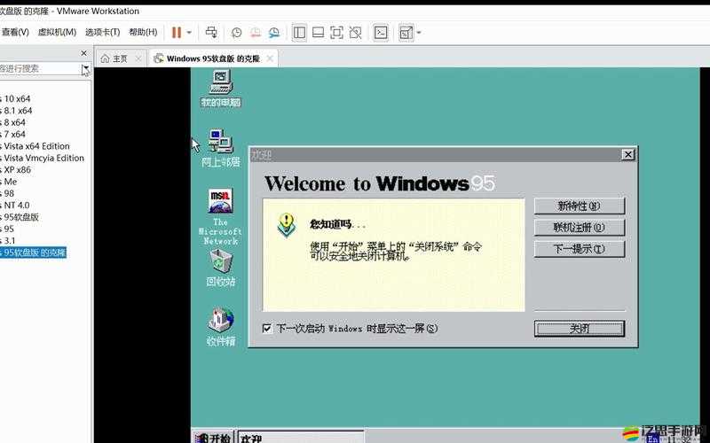The height and width of the screenshot is (443, 710).
Task: Open the console view icon
Action: click(x=381, y=33)
